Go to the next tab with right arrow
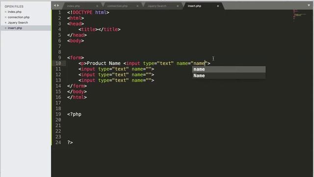This screenshot has width=314, height=177. click(58, 5)
